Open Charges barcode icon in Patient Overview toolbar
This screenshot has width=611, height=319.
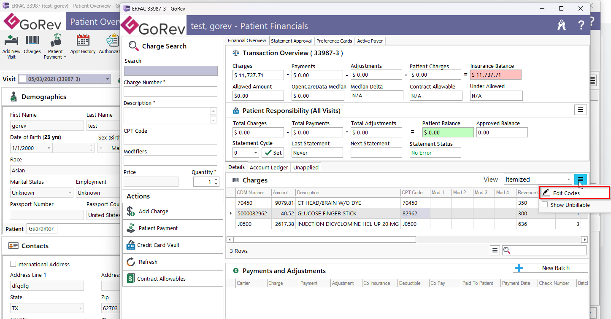point(32,41)
